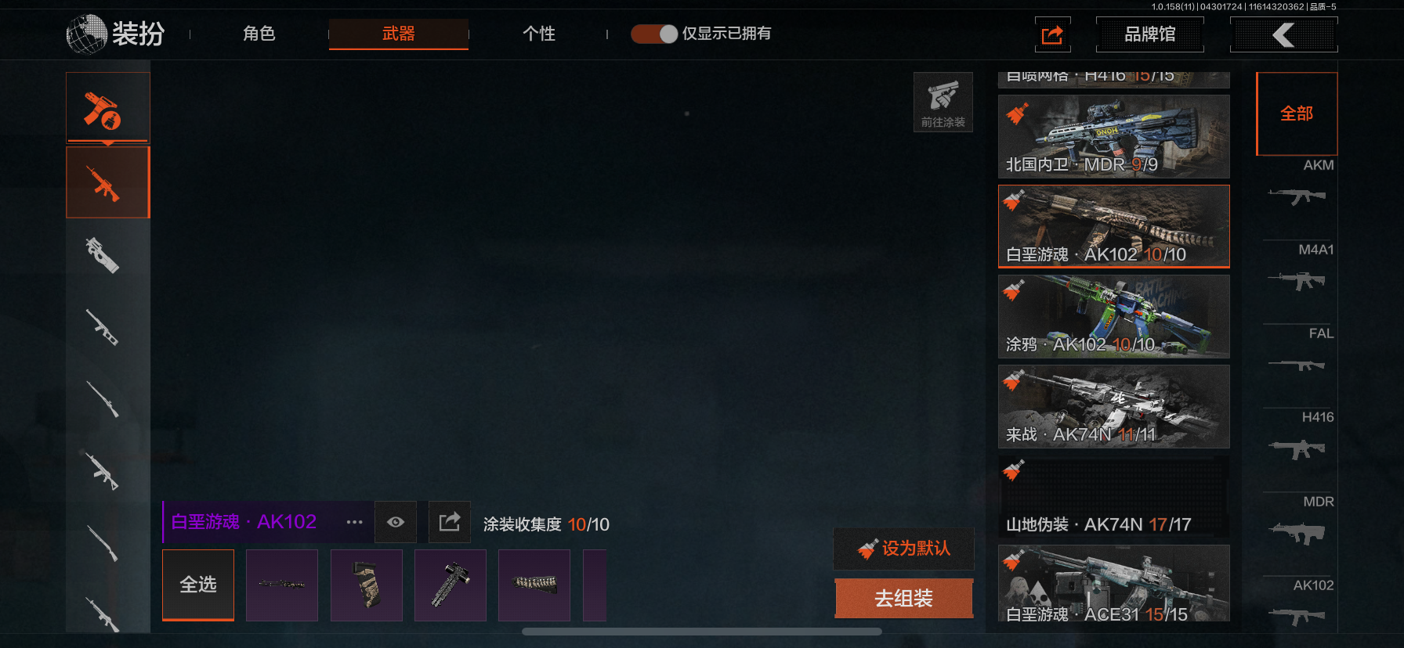
Task: Switch to the 个性 tab
Action: 539,34
